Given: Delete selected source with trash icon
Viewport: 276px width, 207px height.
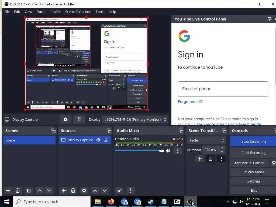Looking at the screenshot, I should 73,191.
